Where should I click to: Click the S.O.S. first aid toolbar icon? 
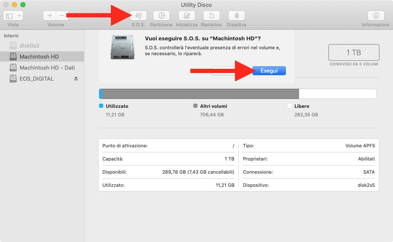click(139, 16)
